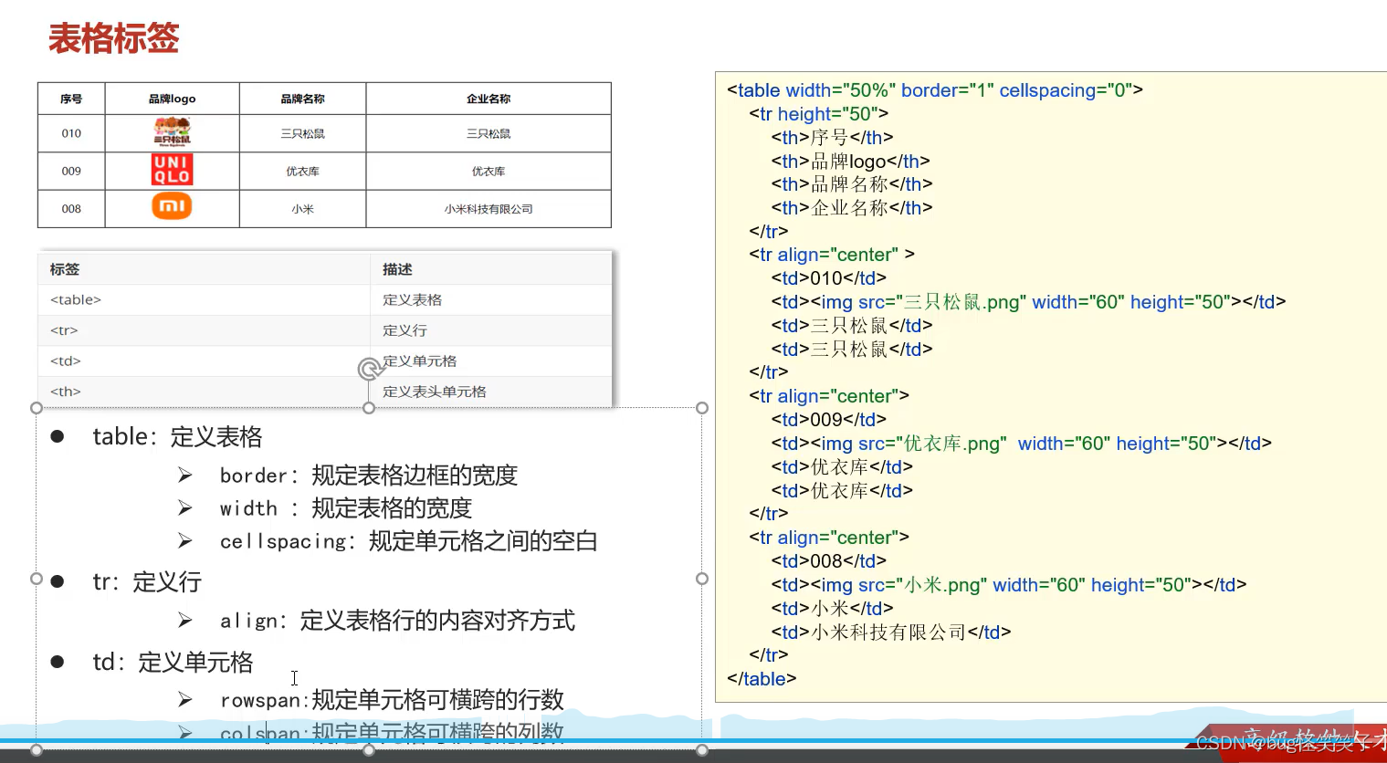Click the closing </table> code line
1387x763 pixels.
(x=762, y=679)
